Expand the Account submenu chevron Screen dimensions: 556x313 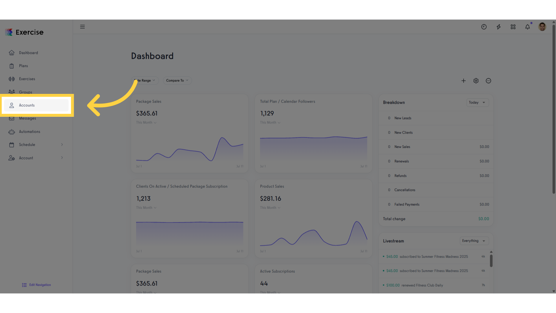62,158
